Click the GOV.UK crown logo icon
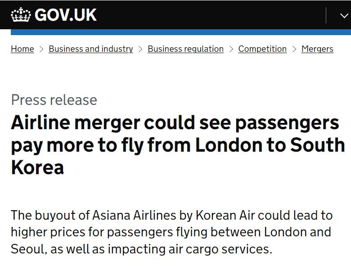Viewport: 351px width, 275px height. point(21,15)
